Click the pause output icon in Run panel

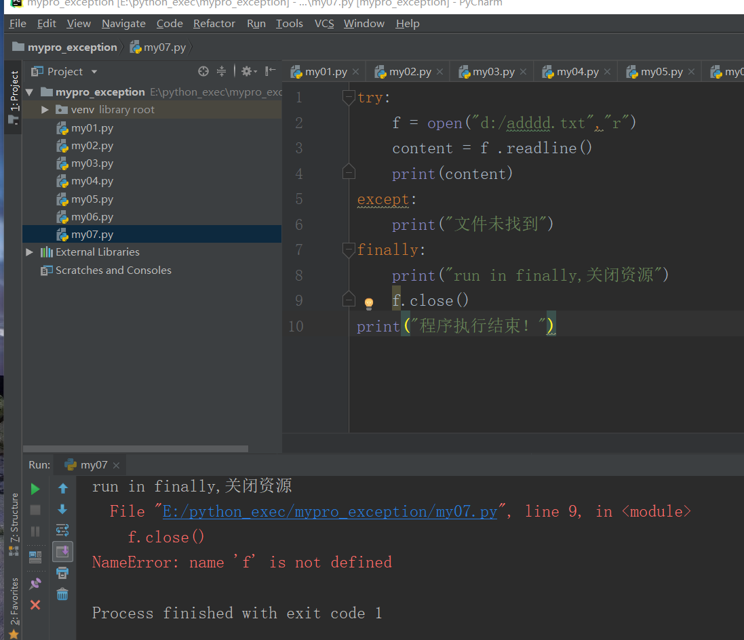click(x=35, y=532)
